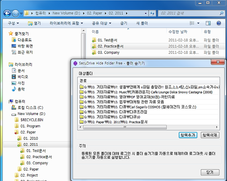Click the Forward navigation arrow
227x181 pixels.
[x=15, y=14]
